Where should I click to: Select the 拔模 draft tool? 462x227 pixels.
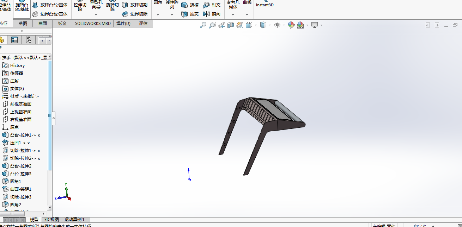(190, 5)
